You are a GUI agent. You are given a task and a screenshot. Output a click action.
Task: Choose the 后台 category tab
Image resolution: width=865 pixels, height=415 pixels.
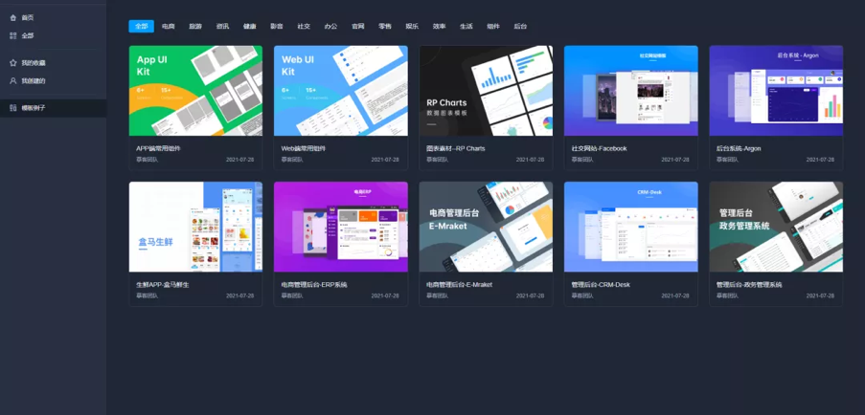(520, 27)
